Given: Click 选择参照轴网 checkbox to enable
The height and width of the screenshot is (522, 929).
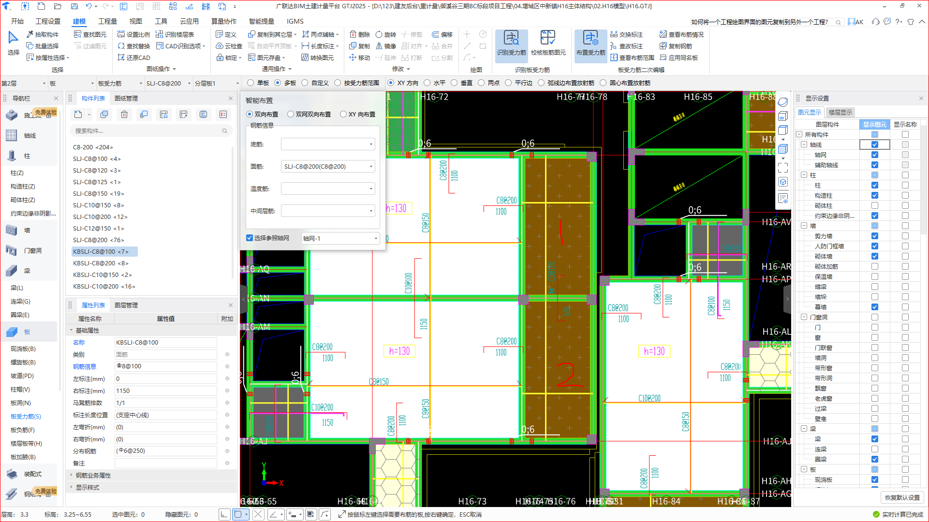Looking at the screenshot, I should pyautogui.click(x=250, y=238).
